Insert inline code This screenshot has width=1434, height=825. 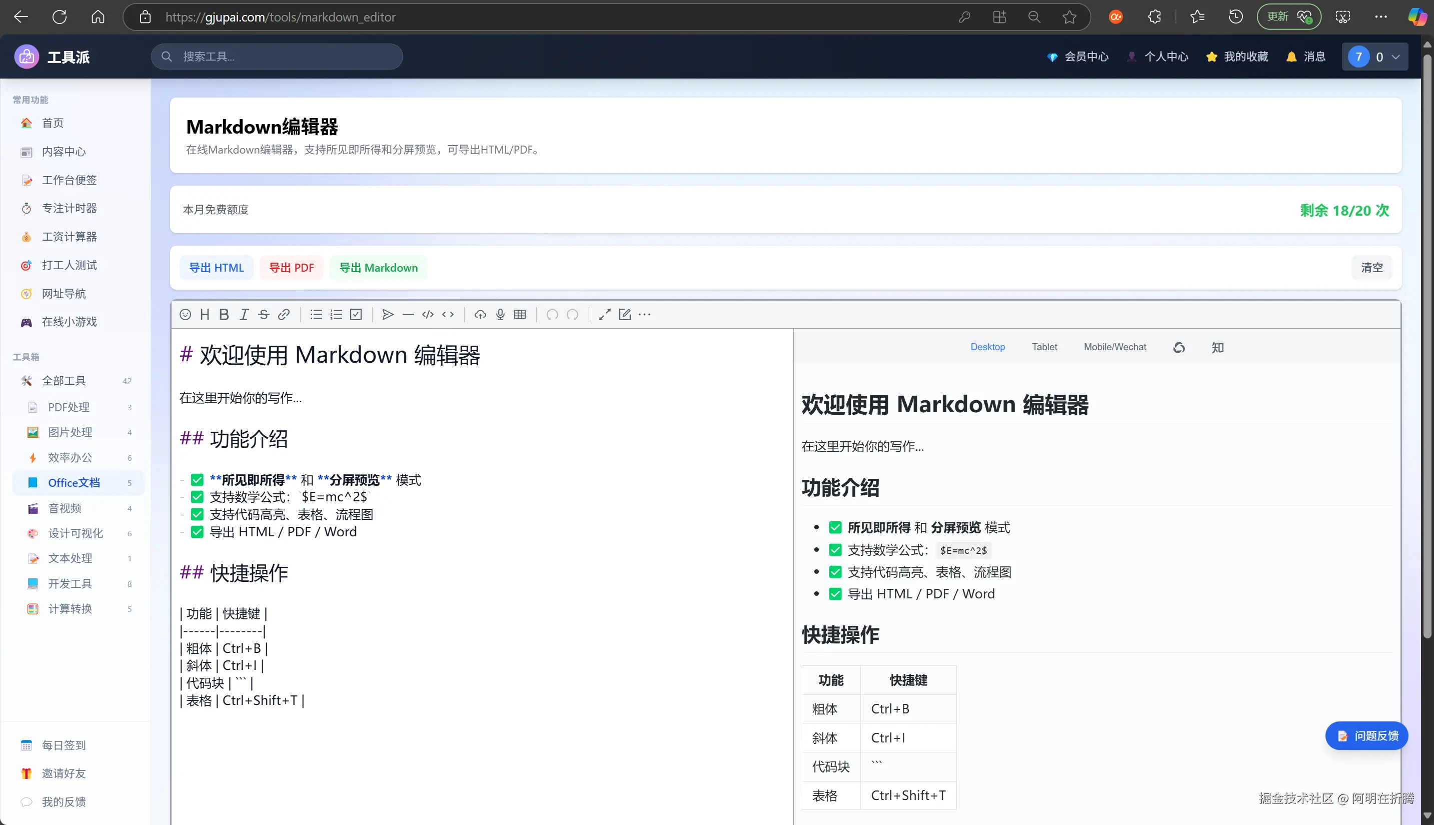tap(448, 315)
